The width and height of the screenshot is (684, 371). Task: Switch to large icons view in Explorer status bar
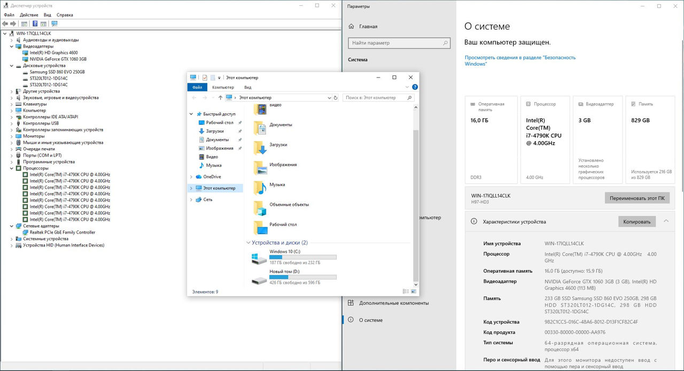click(413, 291)
